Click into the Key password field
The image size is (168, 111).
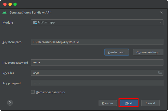(x=97, y=83)
